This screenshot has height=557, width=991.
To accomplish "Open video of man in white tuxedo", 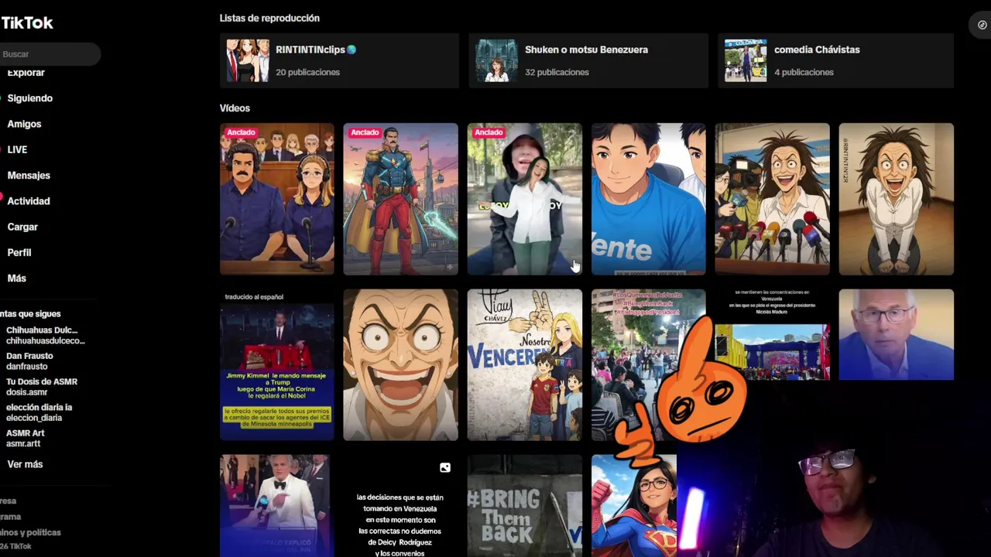I will (x=277, y=506).
